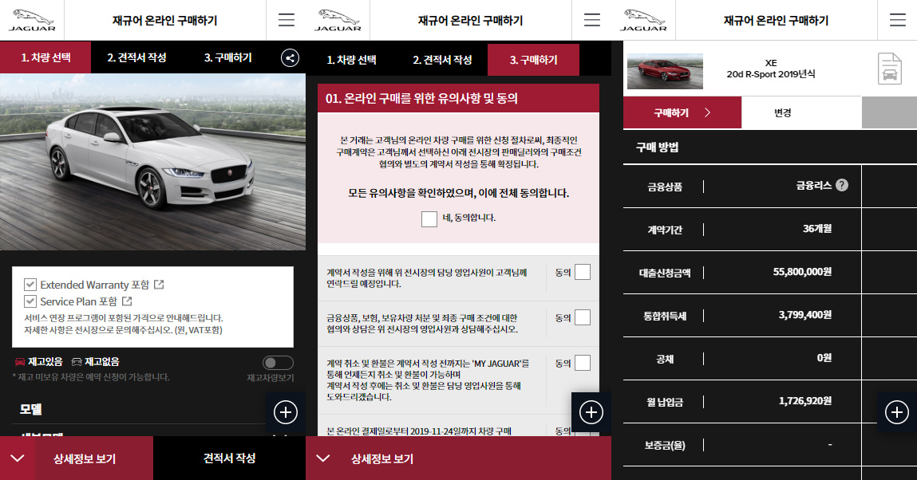Click the outlined car 재고없음 icon
917x480 pixels.
point(77,361)
